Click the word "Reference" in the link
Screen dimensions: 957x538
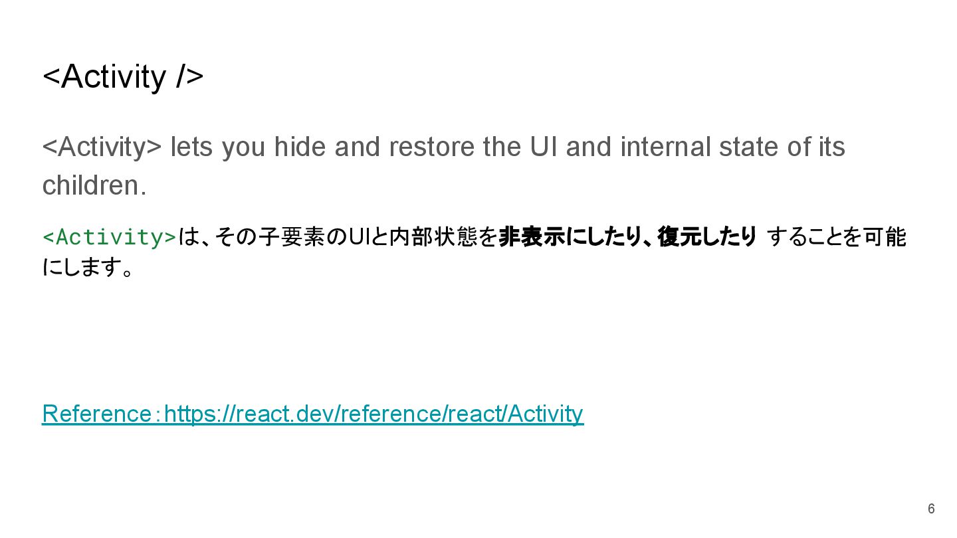pos(96,414)
